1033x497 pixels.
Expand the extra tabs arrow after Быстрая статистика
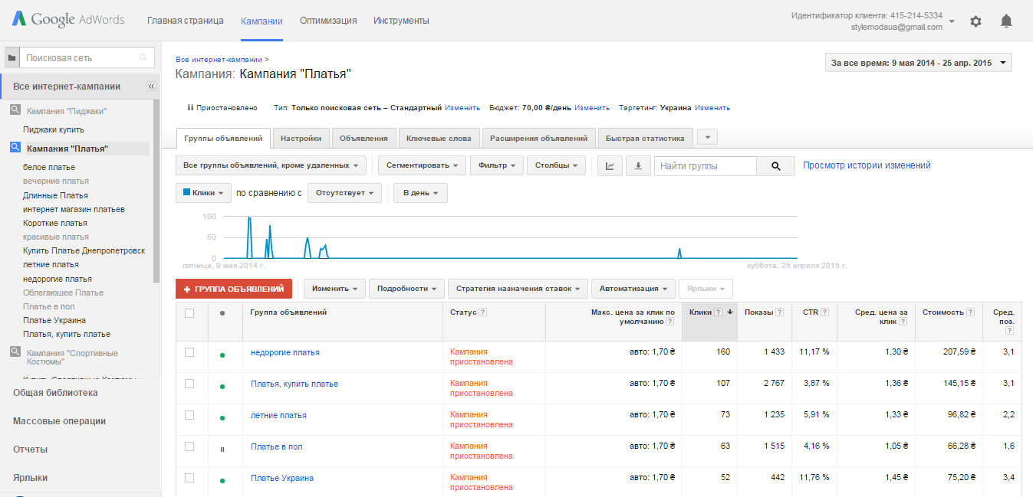pos(707,137)
